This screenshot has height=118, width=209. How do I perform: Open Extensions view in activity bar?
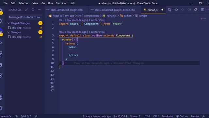click(1, 54)
